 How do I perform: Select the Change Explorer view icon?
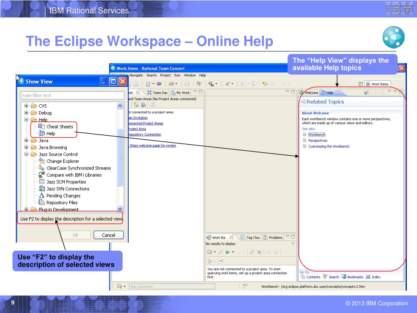(42, 161)
